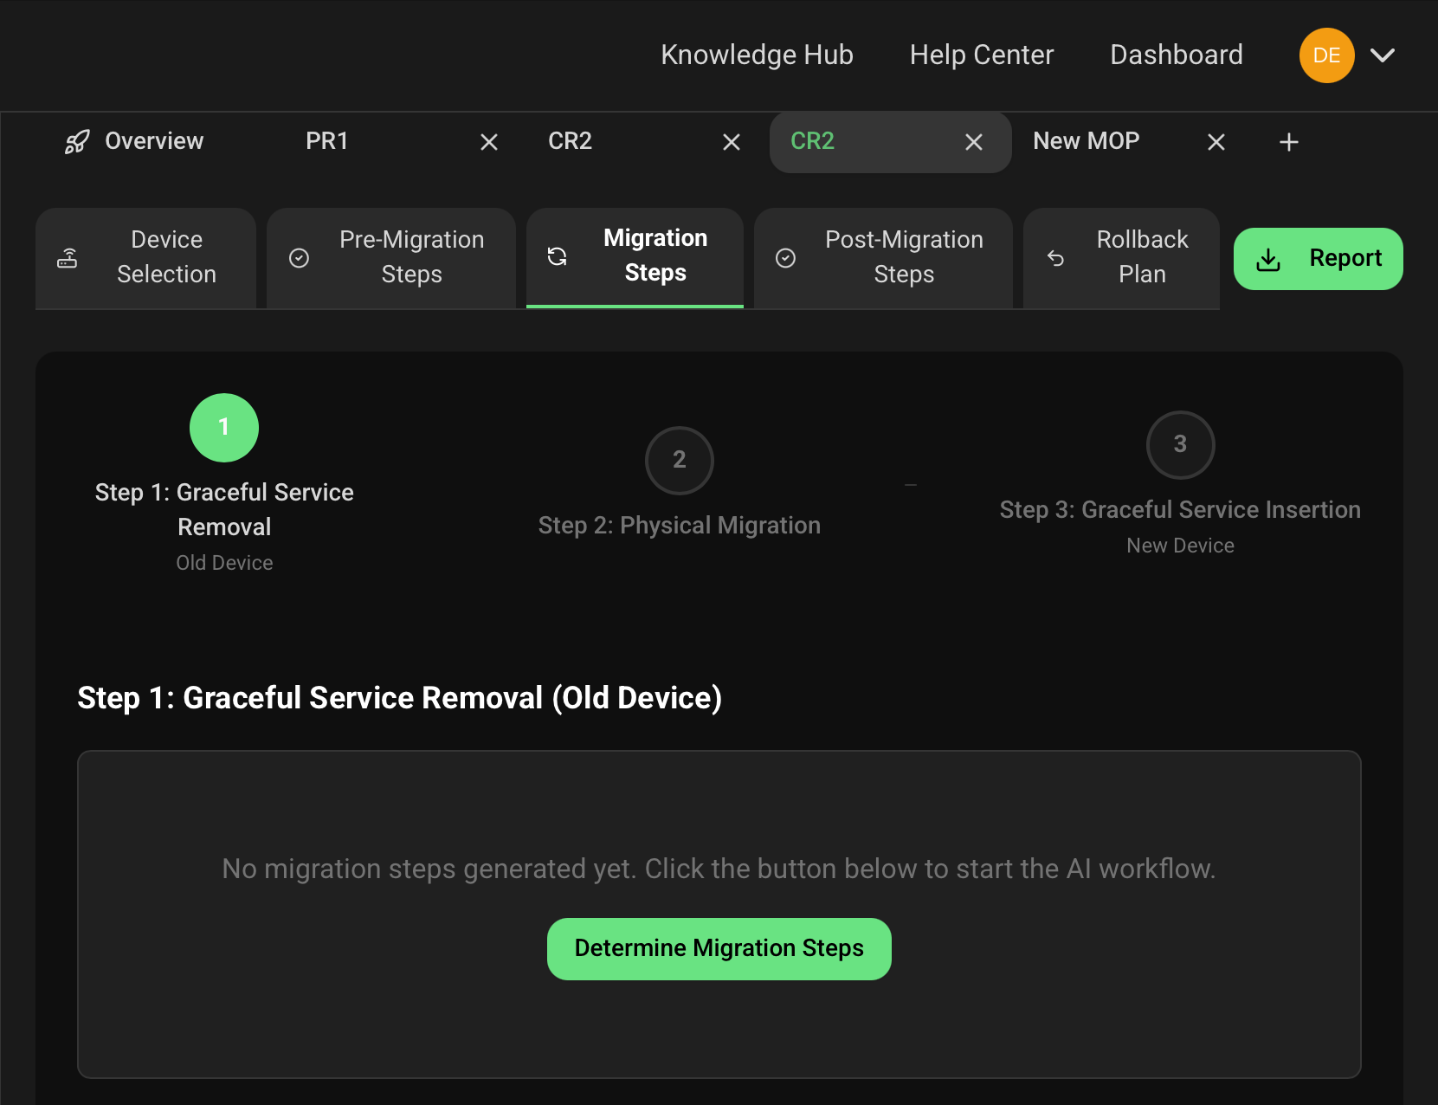1438x1105 pixels.
Task: Add a new tab with plus icon
Action: click(1289, 142)
